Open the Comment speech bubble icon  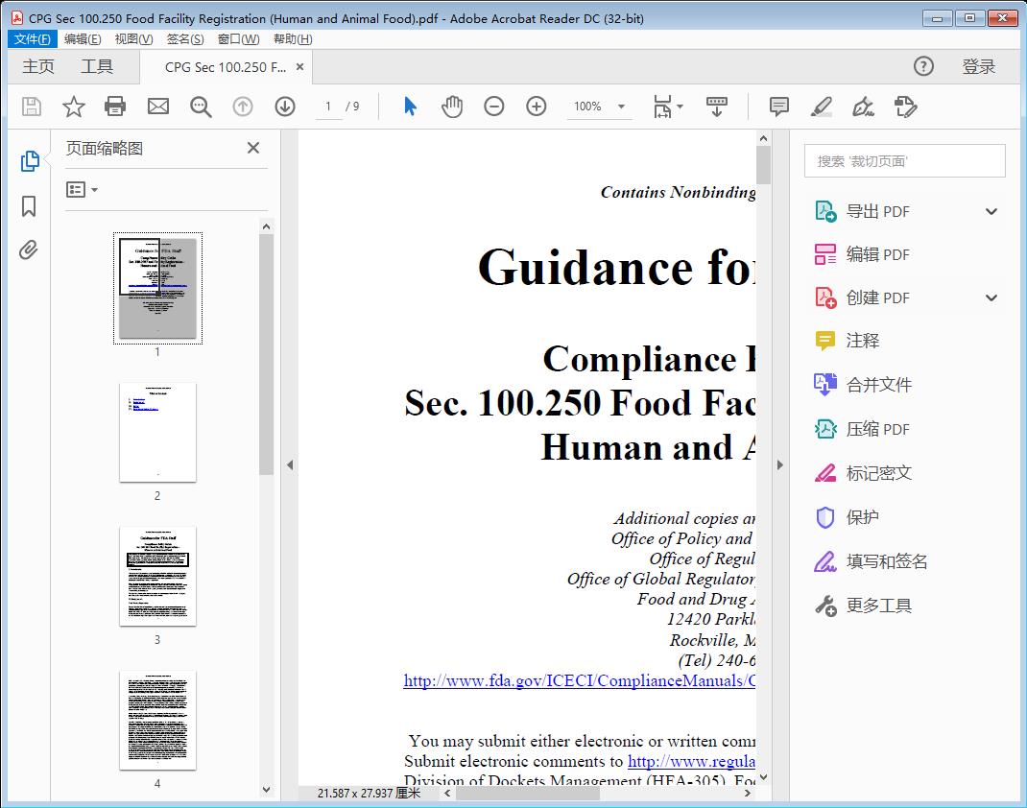pyautogui.click(x=778, y=107)
